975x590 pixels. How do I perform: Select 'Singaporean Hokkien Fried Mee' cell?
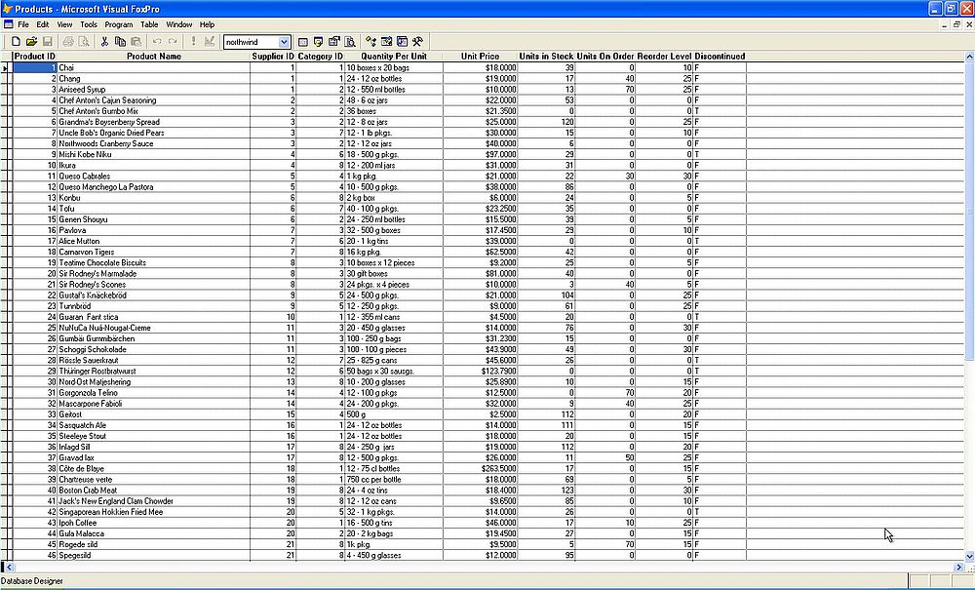point(154,512)
